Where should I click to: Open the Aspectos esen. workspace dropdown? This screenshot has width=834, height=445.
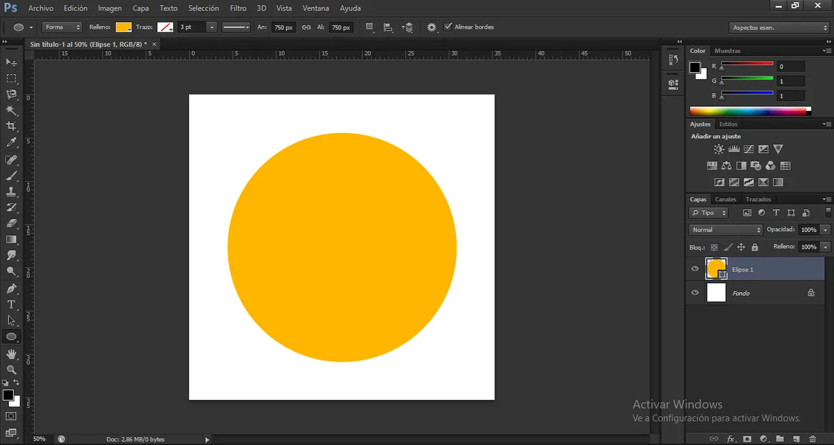point(779,27)
